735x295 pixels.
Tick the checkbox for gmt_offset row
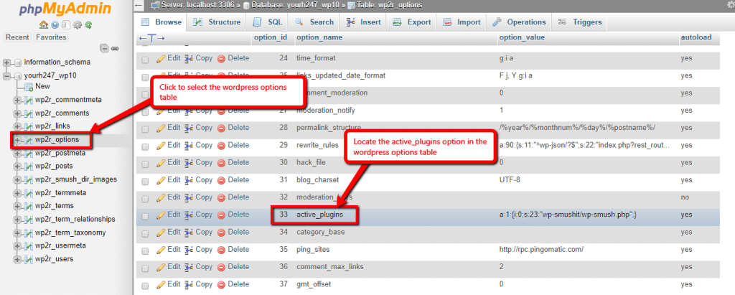(145, 285)
